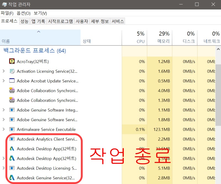This screenshot has height=184, width=221.
Task: Expand Adobe Genuine Software Integrity entry
Action: coord(4,110)
